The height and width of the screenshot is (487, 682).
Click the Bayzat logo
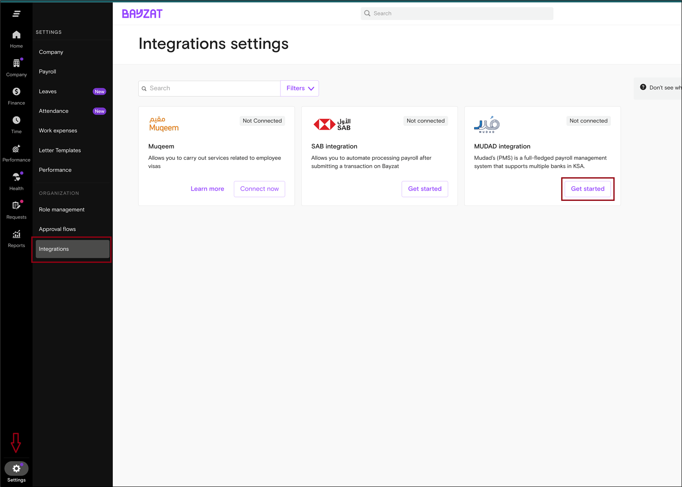142,14
